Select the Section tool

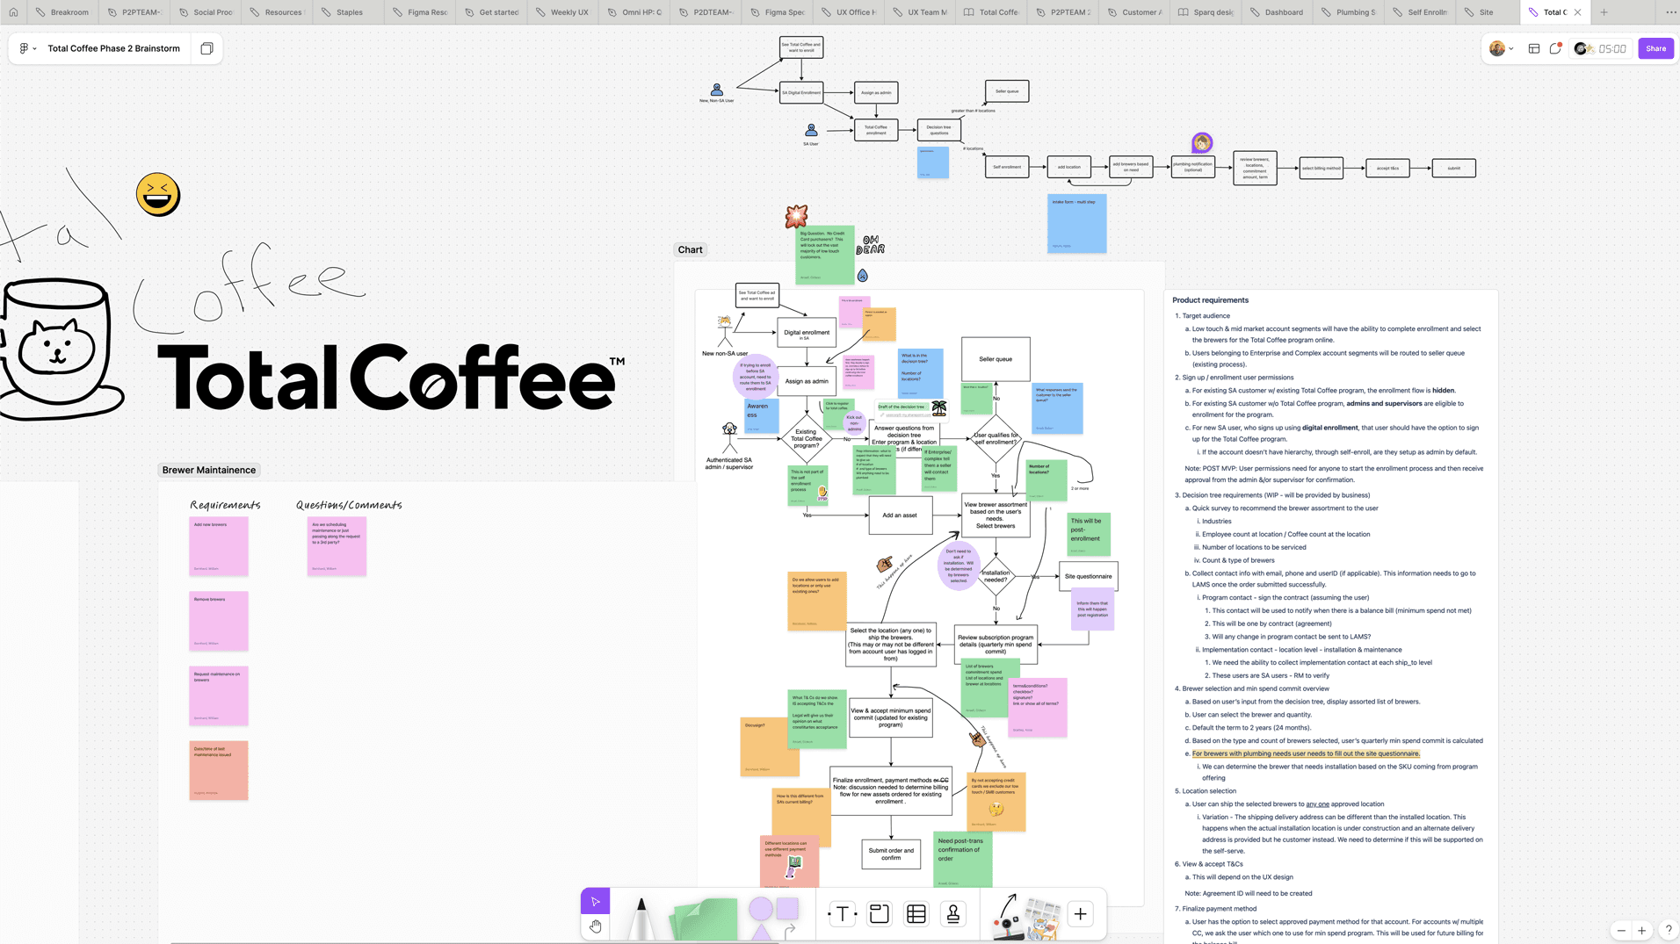pyautogui.click(x=879, y=914)
